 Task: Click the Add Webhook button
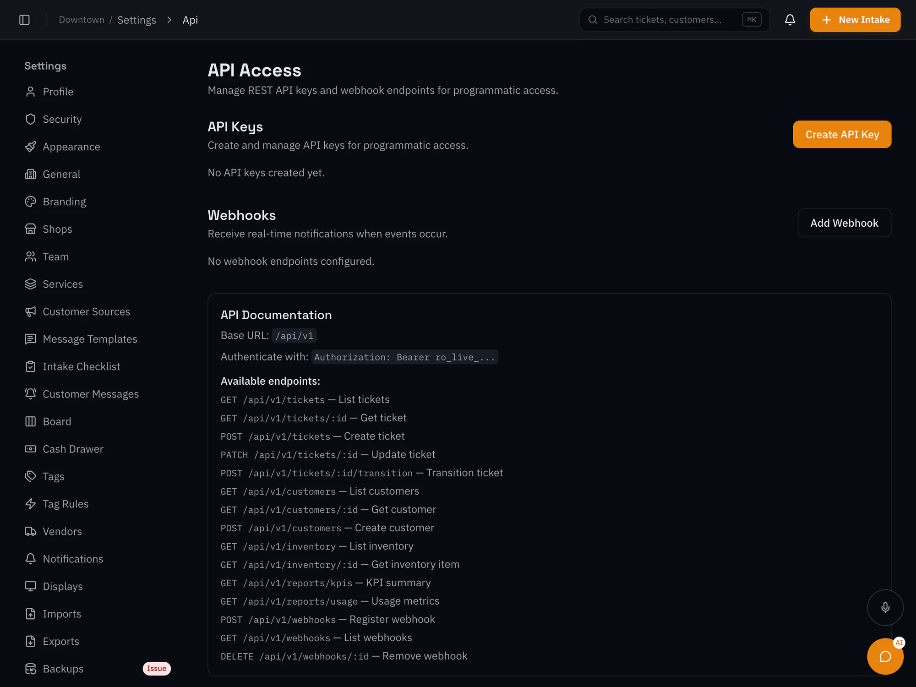click(844, 223)
